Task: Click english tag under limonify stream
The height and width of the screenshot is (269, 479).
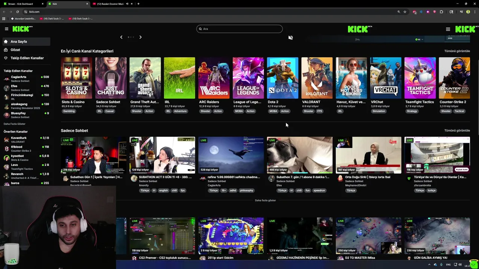Action: pos(164,191)
